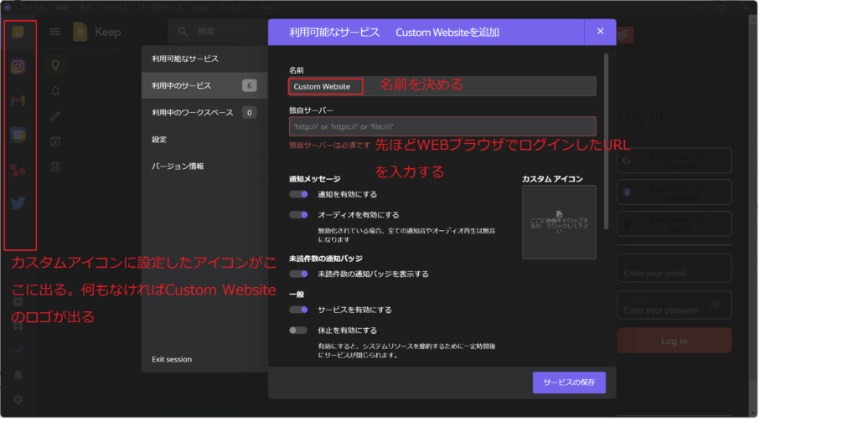
Task: Click 'Continue with Facebook' button
Action: (x=675, y=192)
